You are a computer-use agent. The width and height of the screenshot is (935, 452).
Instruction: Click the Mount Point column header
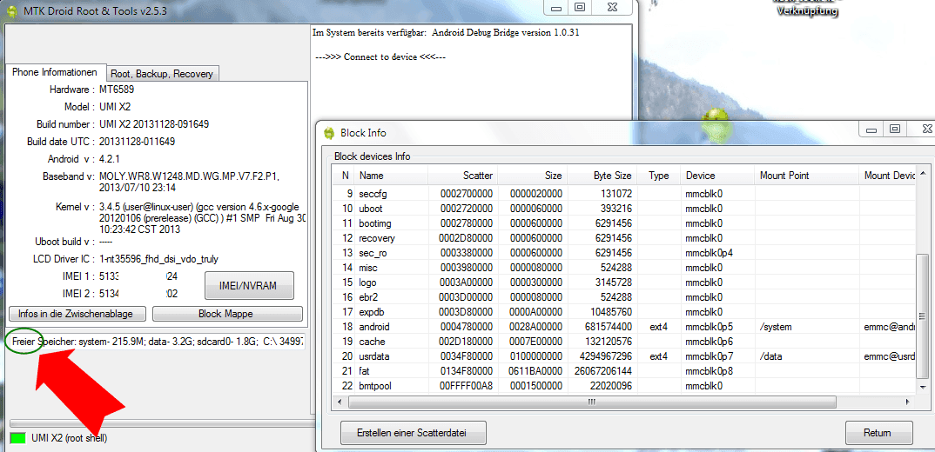coord(807,176)
